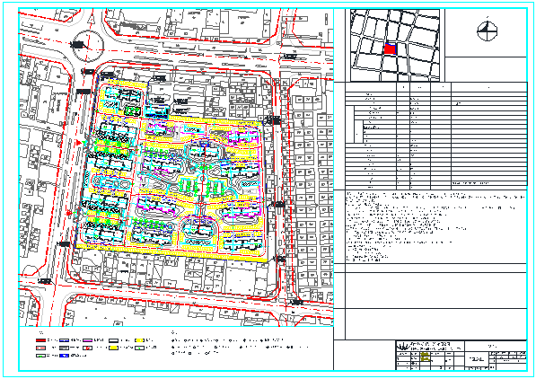
Task: Click the magenta line legend swatch
Action: [87, 340]
